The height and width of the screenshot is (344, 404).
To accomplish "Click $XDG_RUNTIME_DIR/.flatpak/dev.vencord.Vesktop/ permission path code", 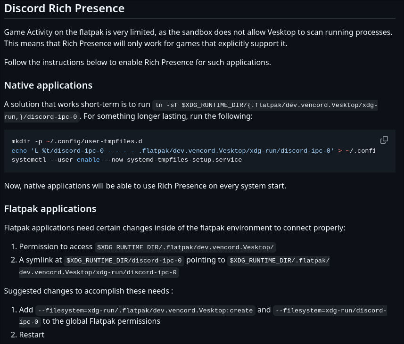I will [x=186, y=247].
